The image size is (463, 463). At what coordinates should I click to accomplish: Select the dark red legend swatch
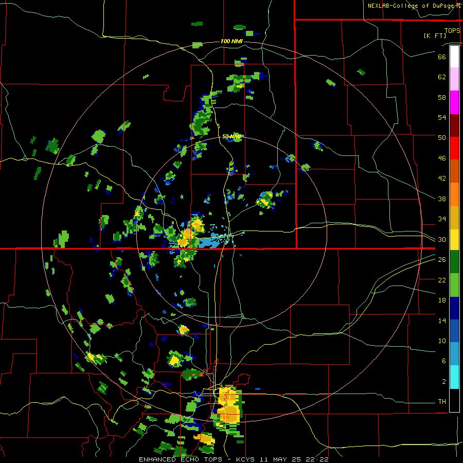[454, 126]
